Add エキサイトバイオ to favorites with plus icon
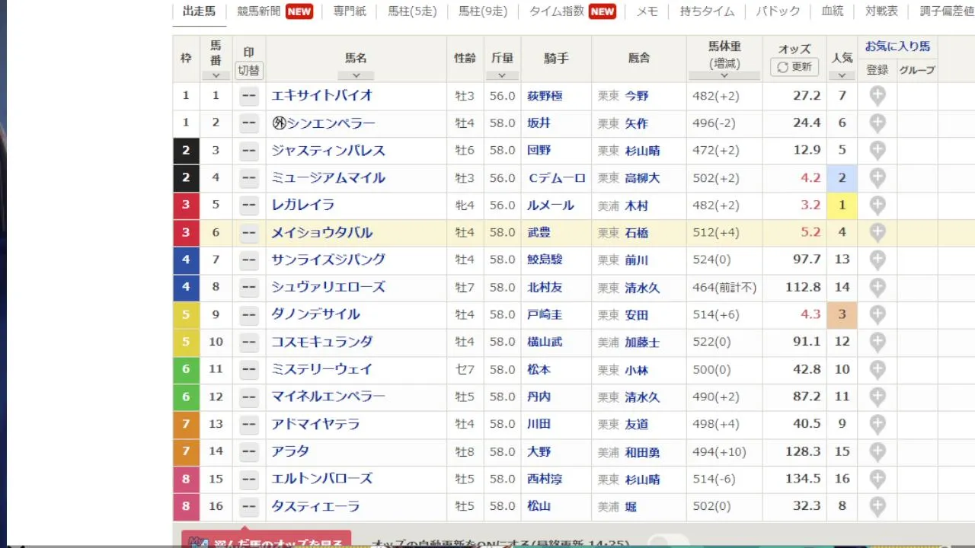 (x=877, y=96)
